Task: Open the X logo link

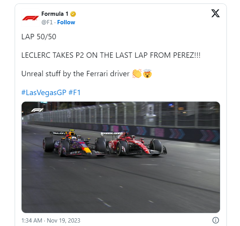Action: tap(215, 13)
